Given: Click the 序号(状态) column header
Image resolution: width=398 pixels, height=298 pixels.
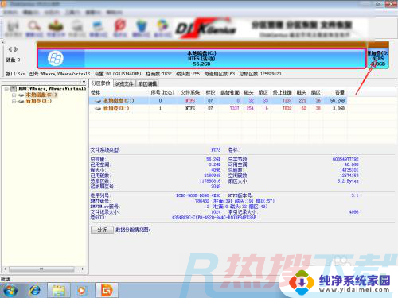Looking at the screenshot, I should pyautogui.click(x=162, y=92).
